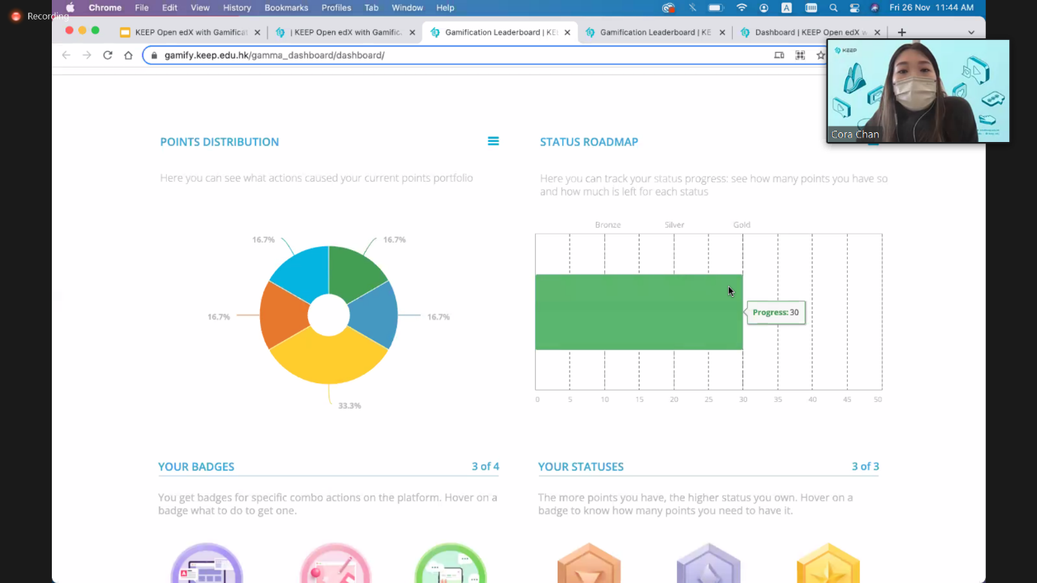Open the Chrome menu
Screen dimensions: 1037x583
click(105, 8)
